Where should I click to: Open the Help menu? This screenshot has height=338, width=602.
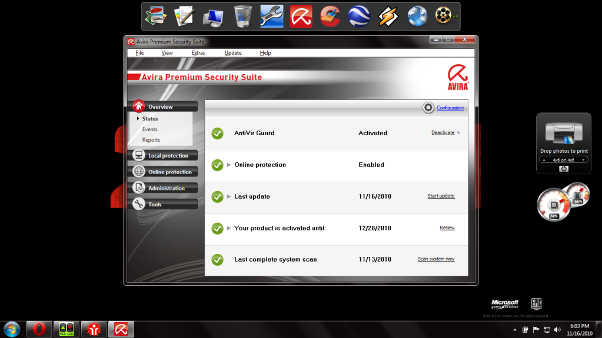(x=265, y=53)
